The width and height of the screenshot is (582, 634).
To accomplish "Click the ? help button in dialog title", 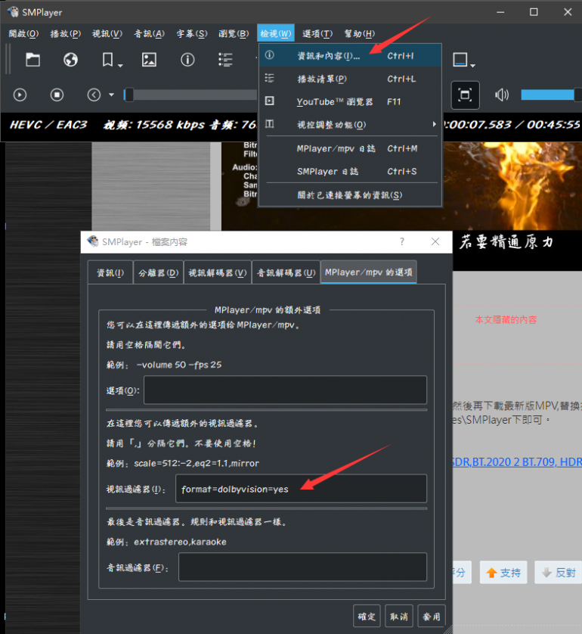I will (x=402, y=242).
